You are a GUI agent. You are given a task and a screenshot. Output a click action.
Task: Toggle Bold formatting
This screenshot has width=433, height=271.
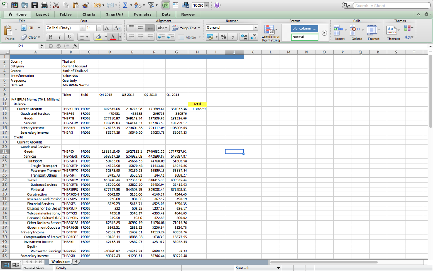click(50, 37)
